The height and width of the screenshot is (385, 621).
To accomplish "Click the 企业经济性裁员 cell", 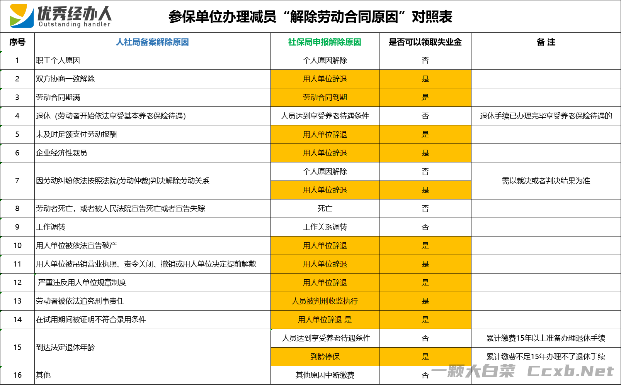I will [61, 153].
